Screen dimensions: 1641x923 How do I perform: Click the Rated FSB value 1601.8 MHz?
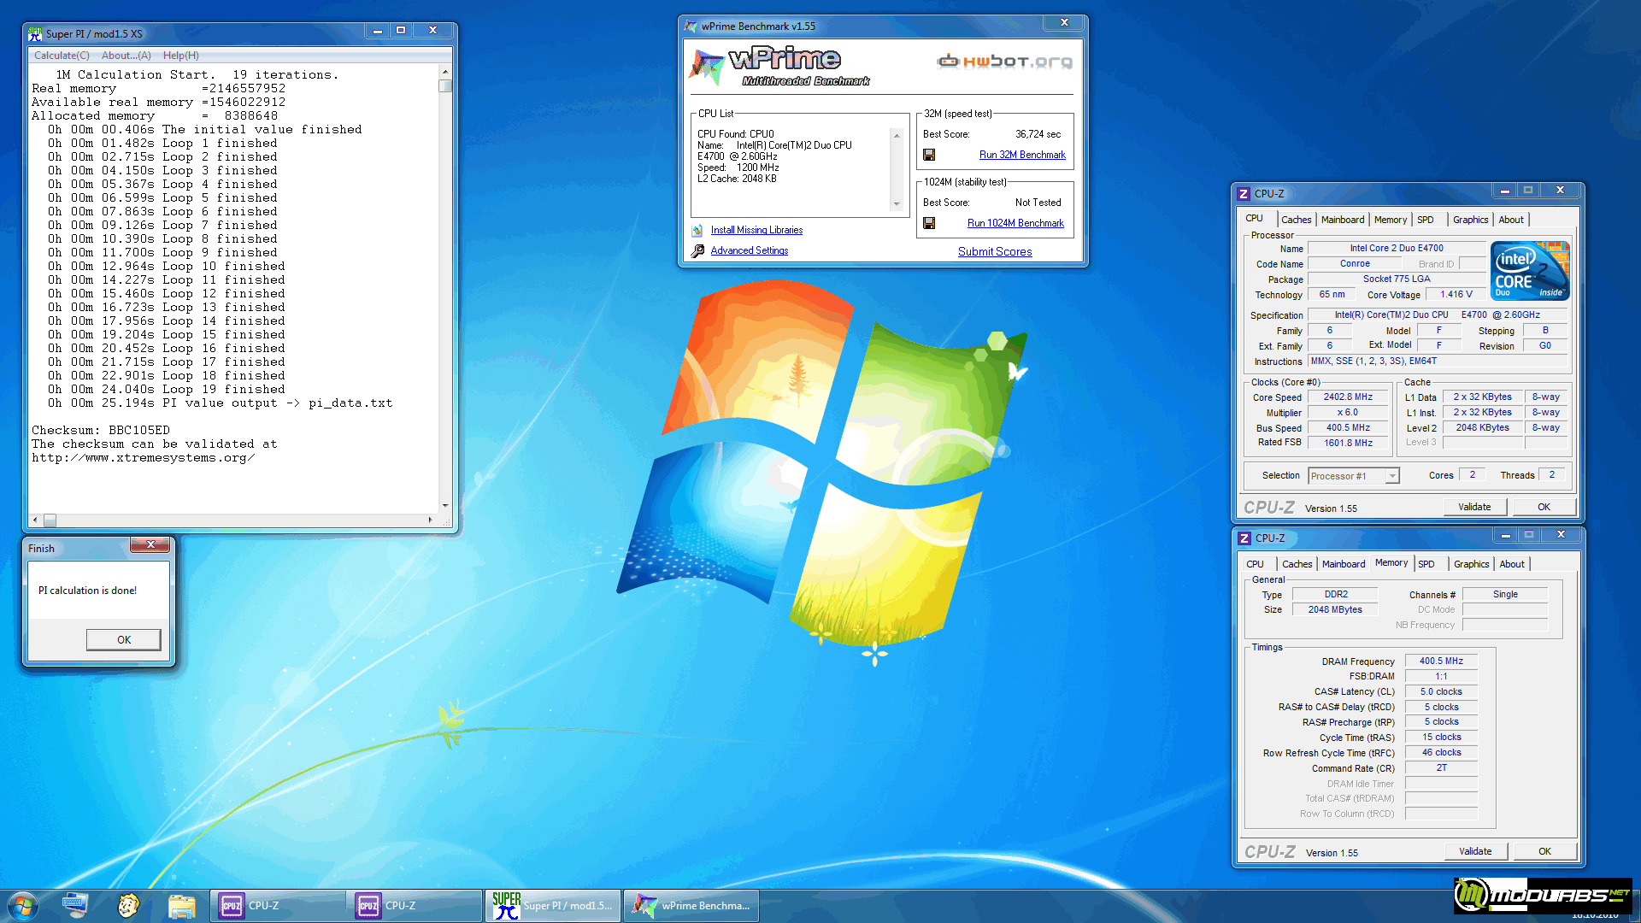tap(1348, 444)
